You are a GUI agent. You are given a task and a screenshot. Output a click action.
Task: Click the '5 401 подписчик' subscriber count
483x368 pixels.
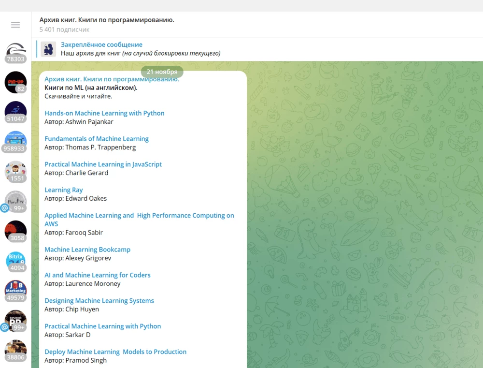pyautogui.click(x=64, y=29)
